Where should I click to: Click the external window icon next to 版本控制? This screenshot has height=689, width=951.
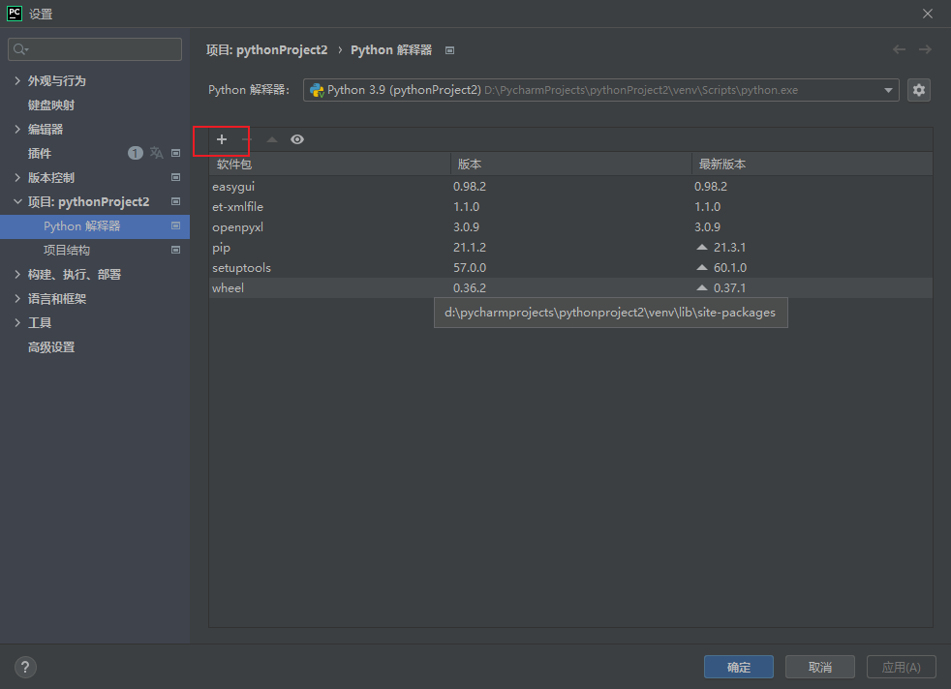[x=175, y=177]
